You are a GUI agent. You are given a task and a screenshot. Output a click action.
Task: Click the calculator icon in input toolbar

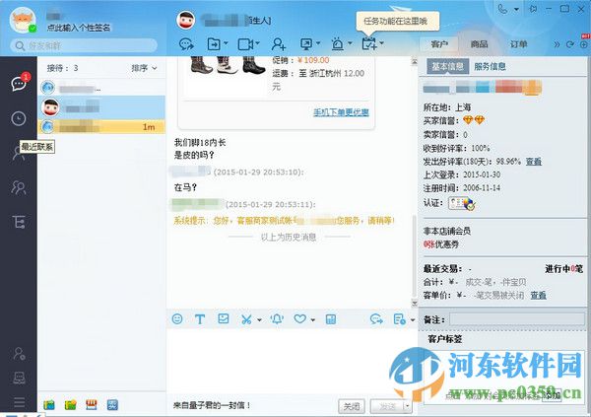point(331,319)
